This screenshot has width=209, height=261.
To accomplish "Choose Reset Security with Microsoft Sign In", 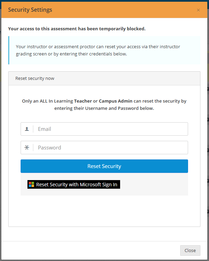I will (x=74, y=185).
